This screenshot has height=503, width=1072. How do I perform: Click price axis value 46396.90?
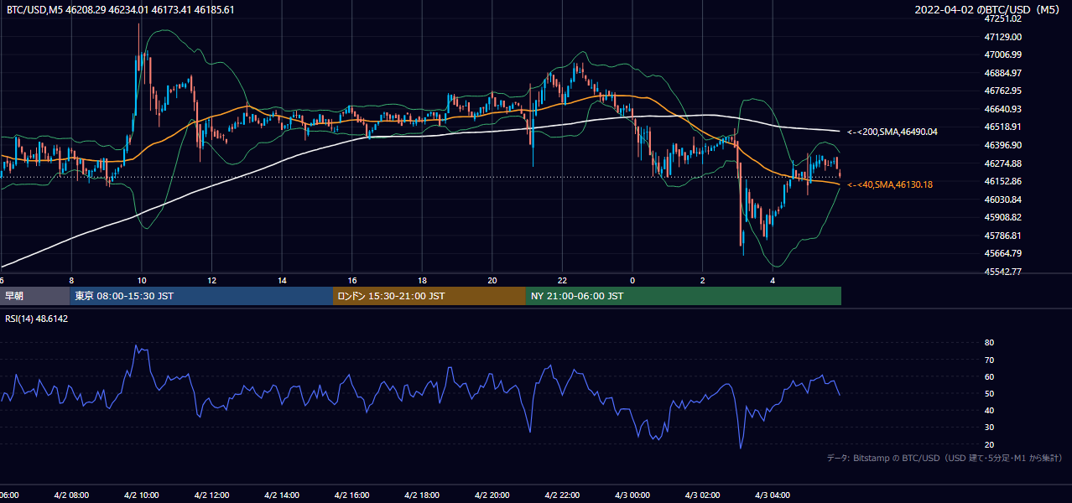[1002, 145]
